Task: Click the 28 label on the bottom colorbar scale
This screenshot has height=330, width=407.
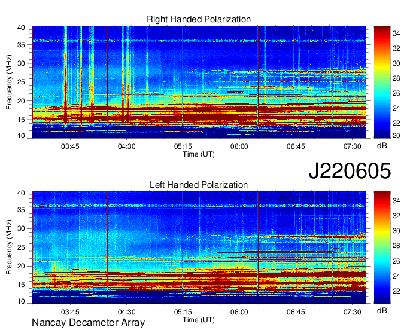Action: click(396, 246)
